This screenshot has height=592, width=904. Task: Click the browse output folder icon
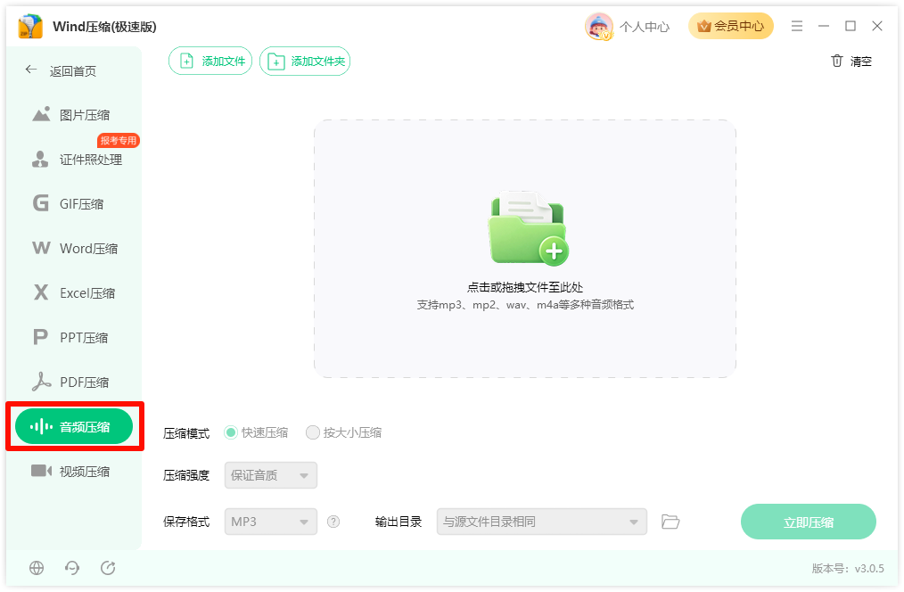[670, 522]
